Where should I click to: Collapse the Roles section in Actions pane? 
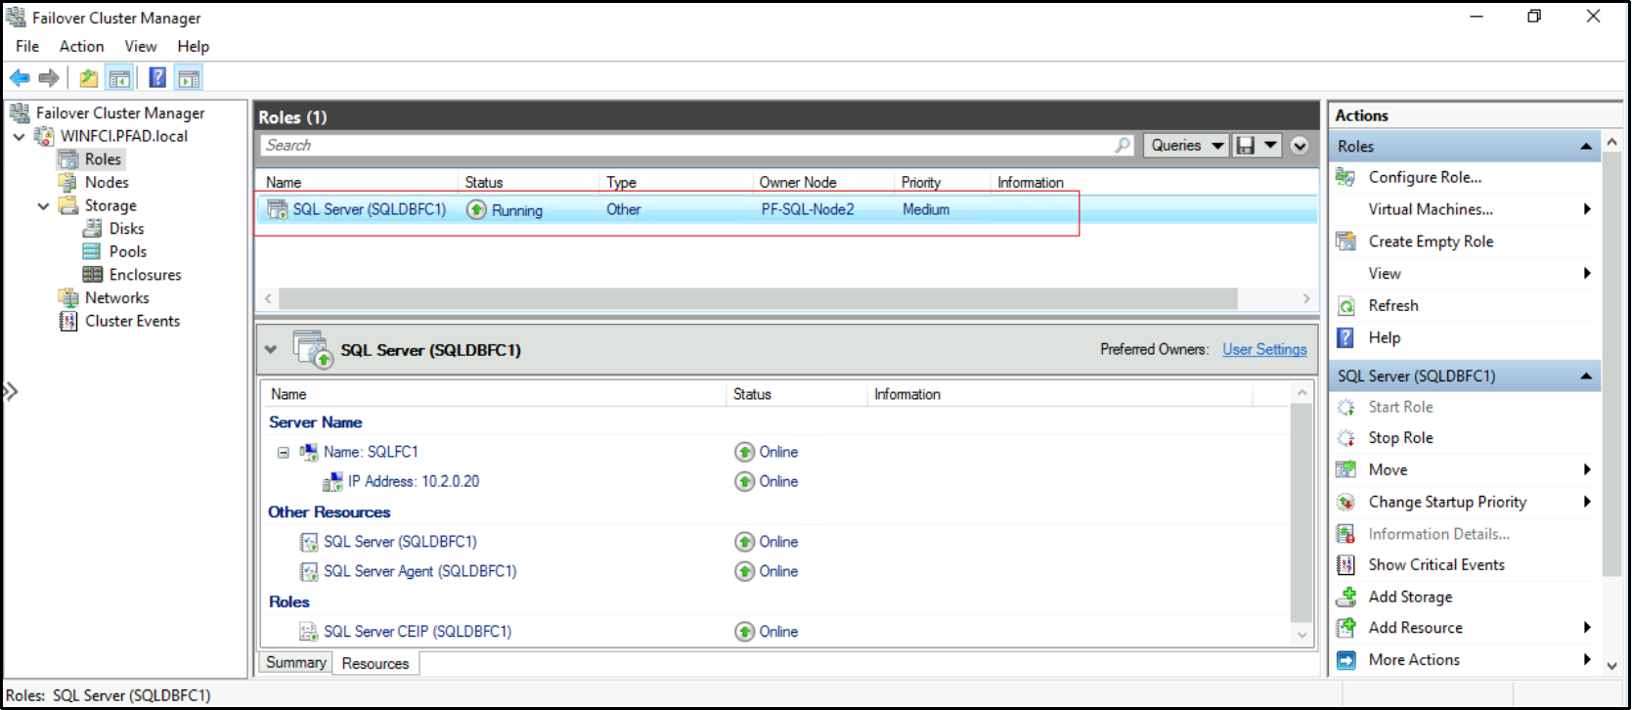coord(1586,147)
